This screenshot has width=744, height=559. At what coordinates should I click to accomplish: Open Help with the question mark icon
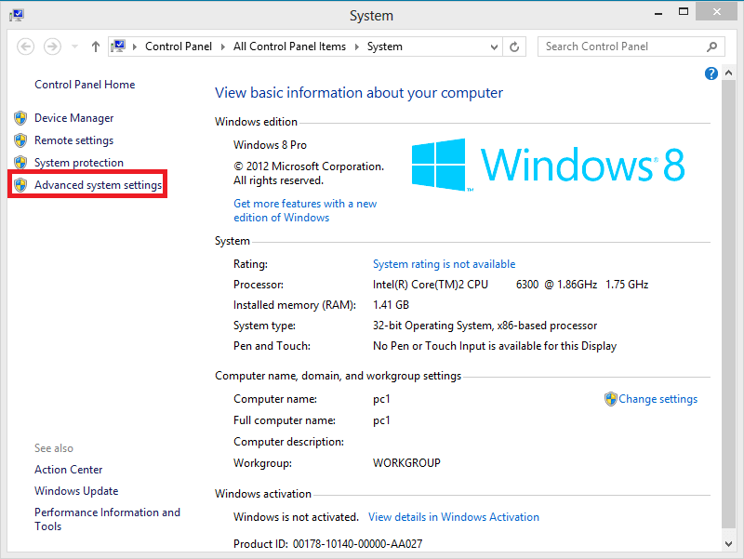pos(711,73)
